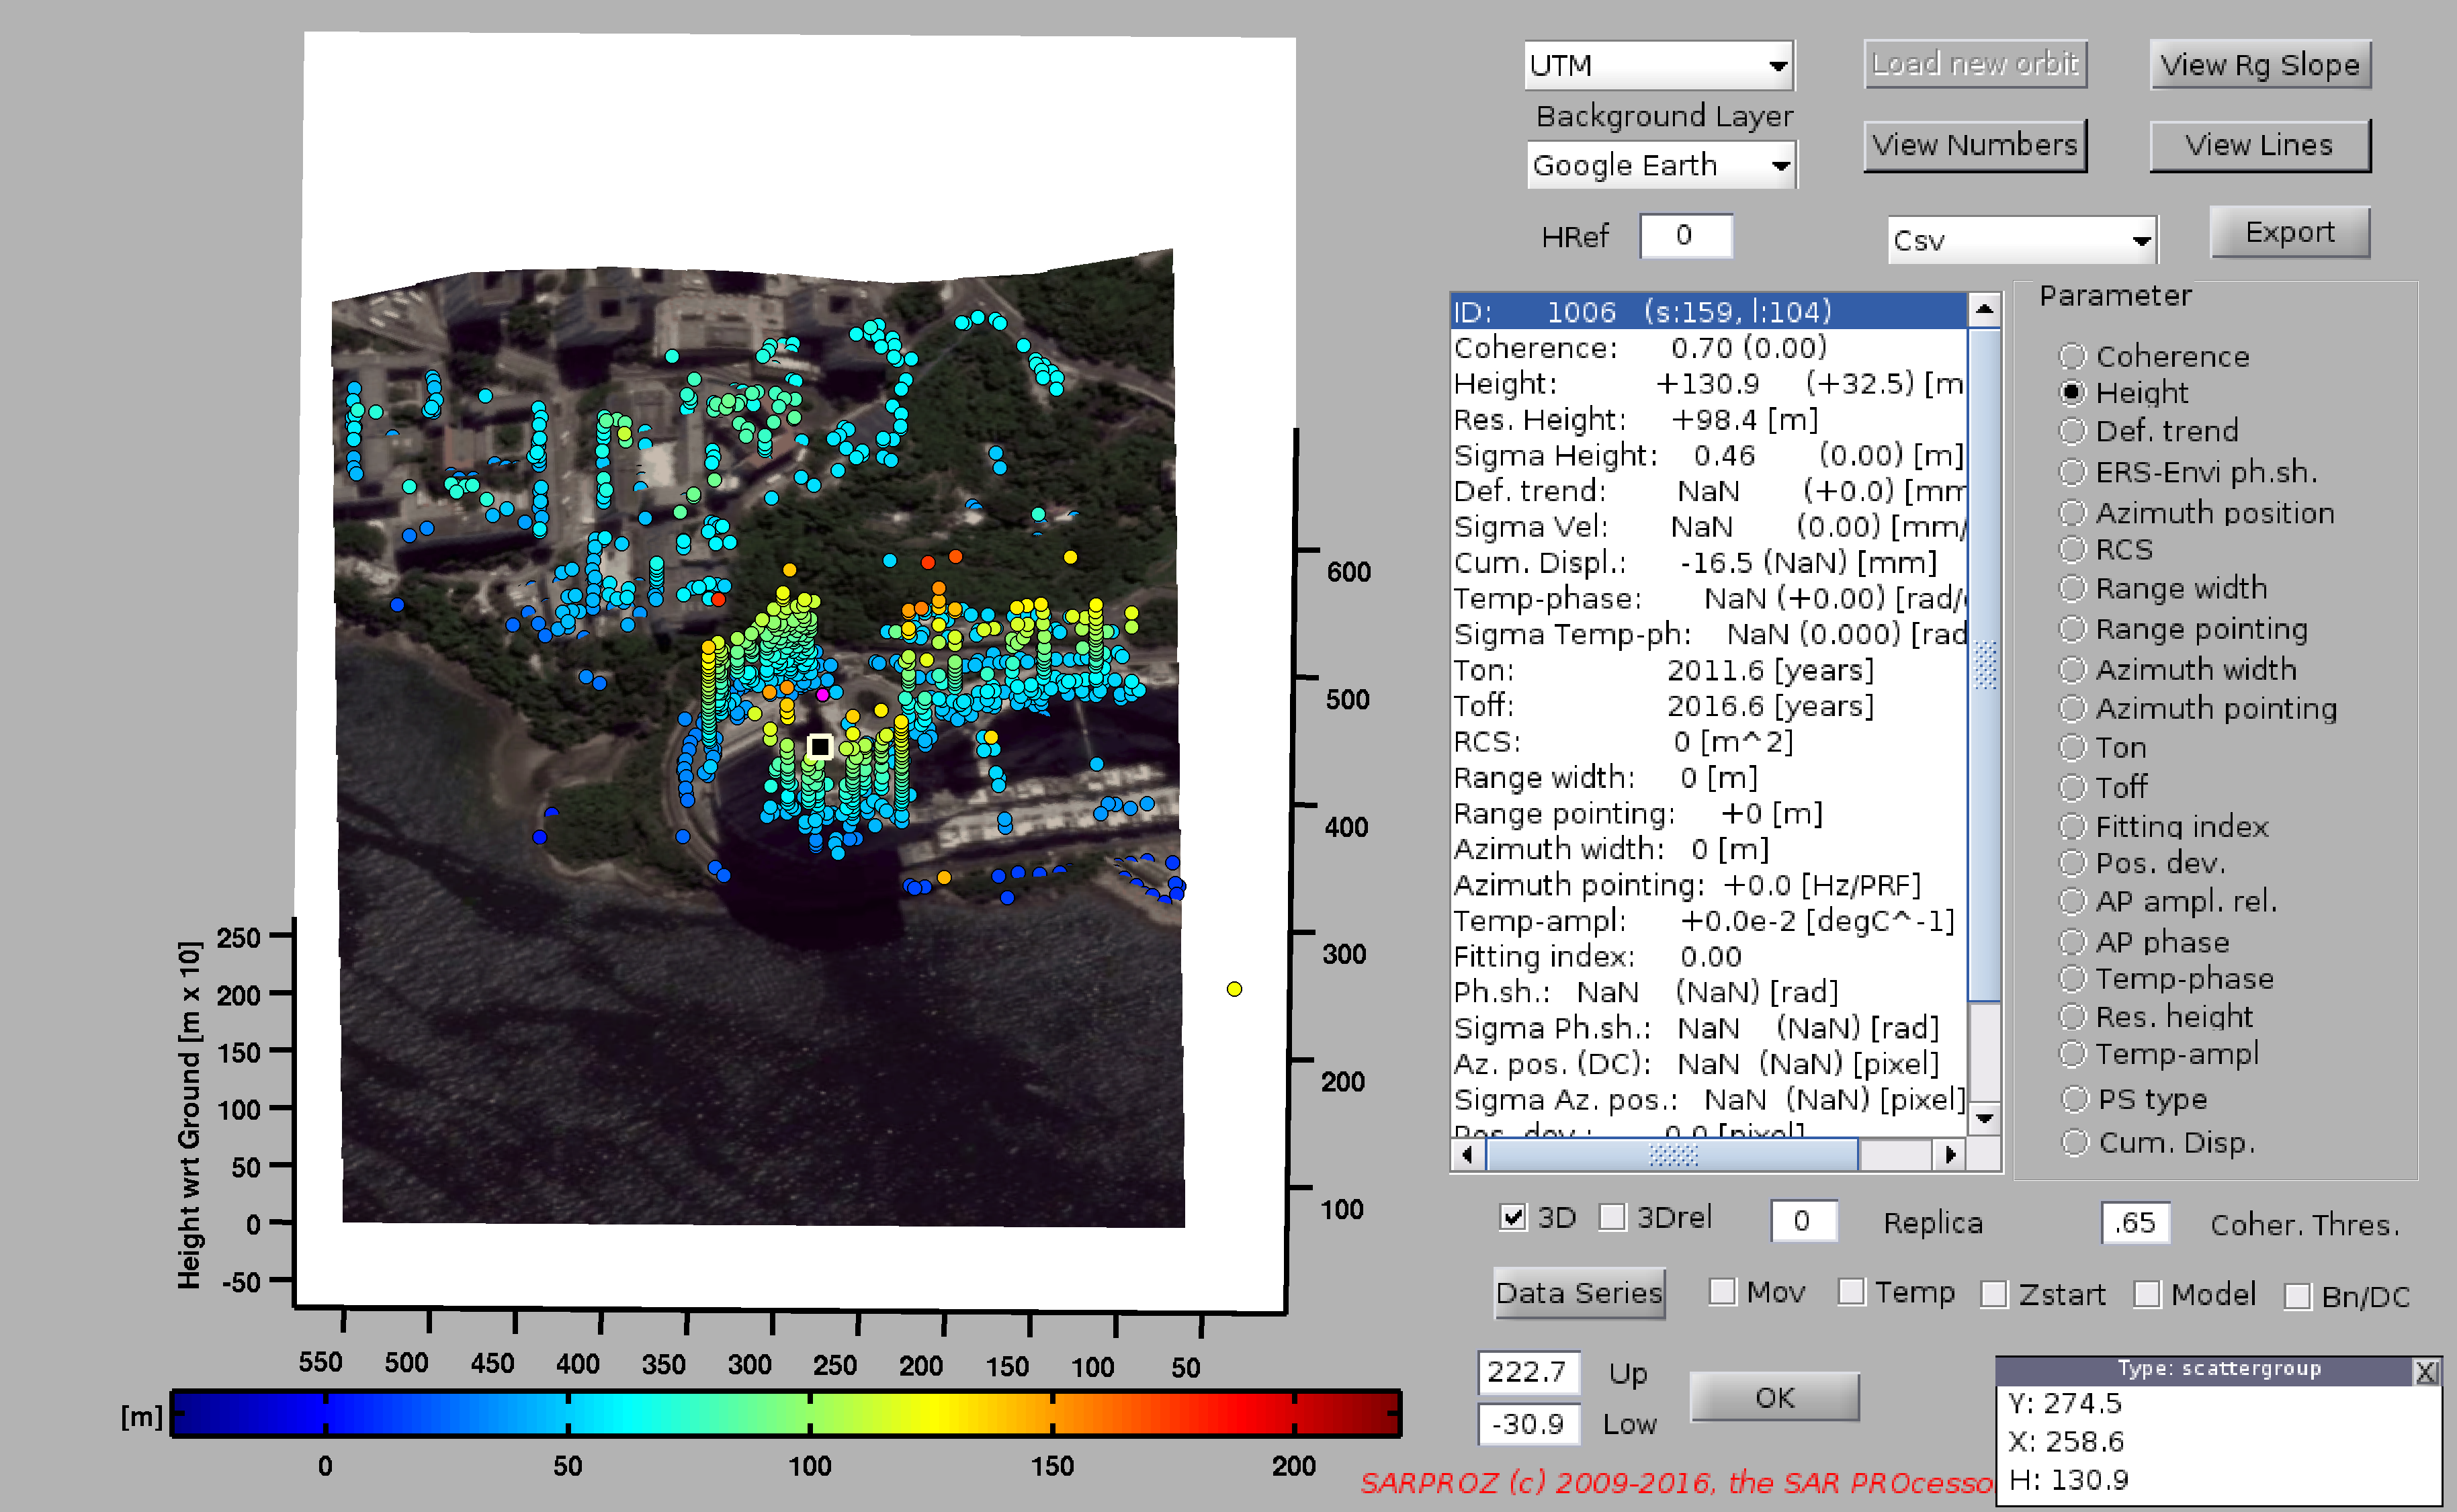
Task: Toggle the Mov checkbox
Action: click(x=1722, y=1292)
